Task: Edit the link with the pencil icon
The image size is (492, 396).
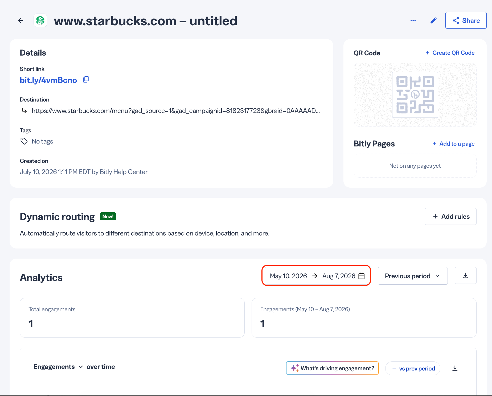Action: (433, 20)
